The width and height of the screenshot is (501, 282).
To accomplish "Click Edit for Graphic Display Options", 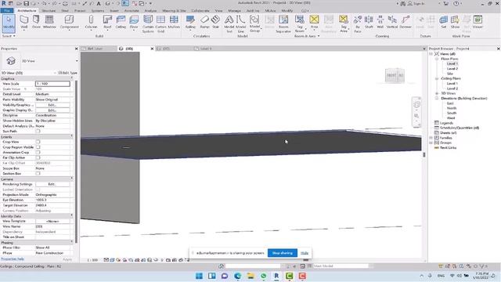I will coord(52,110).
